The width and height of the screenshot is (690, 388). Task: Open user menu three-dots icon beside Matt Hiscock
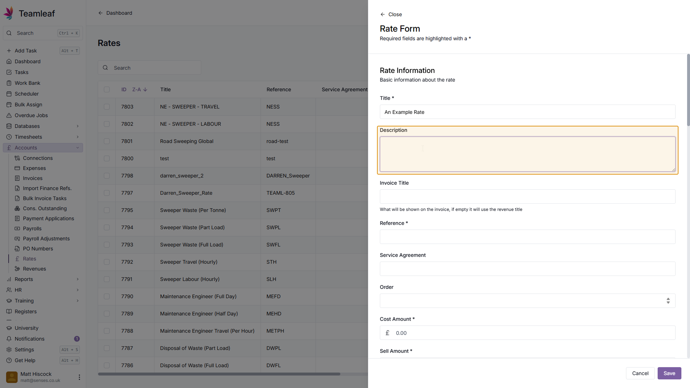(x=79, y=377)
